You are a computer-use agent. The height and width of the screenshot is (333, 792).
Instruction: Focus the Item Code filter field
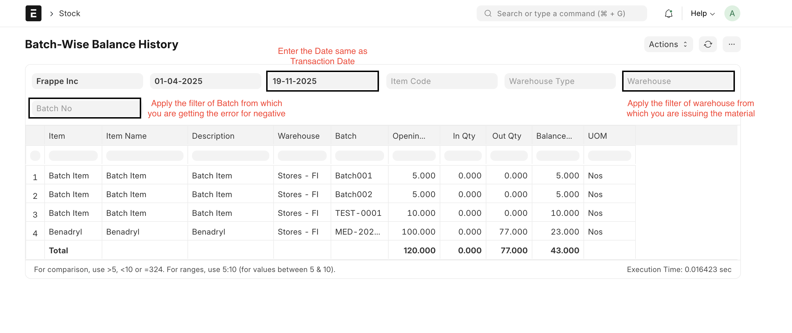(441, 81)
